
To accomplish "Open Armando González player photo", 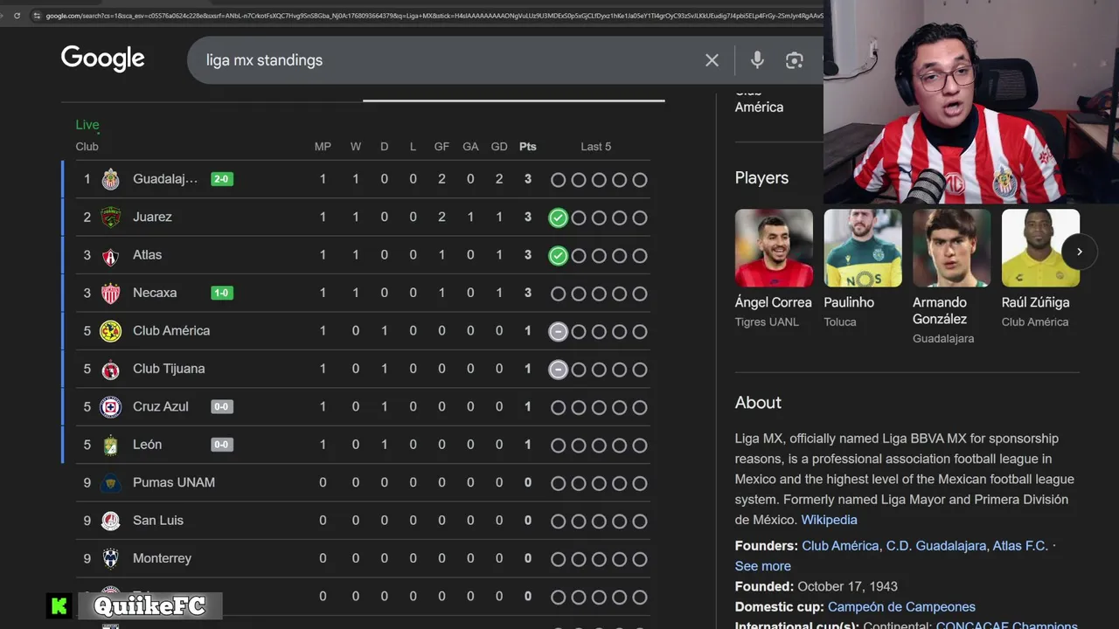I will pyautogui.click(x=952, y=248).
